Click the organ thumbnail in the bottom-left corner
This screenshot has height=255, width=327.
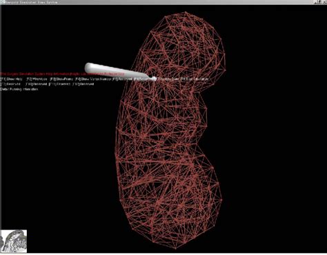click(14, 241)
